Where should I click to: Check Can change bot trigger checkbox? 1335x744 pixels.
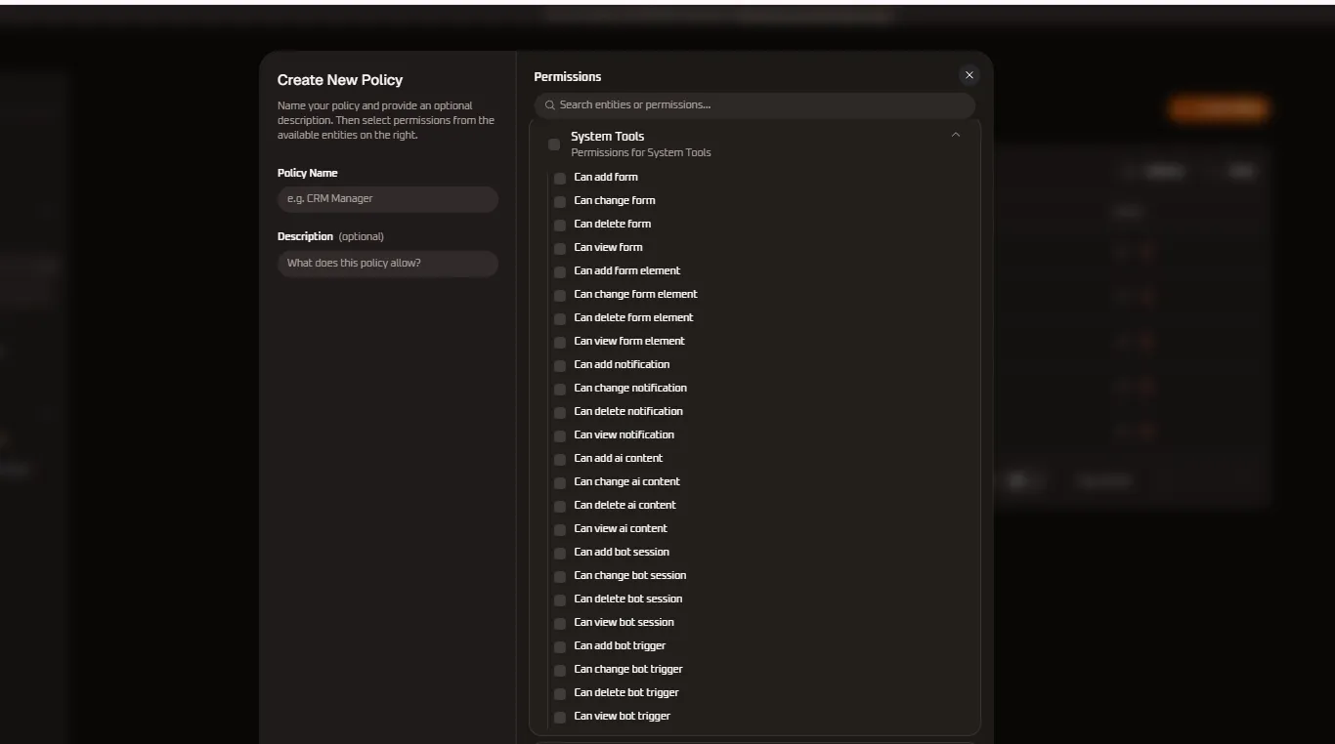560,671
